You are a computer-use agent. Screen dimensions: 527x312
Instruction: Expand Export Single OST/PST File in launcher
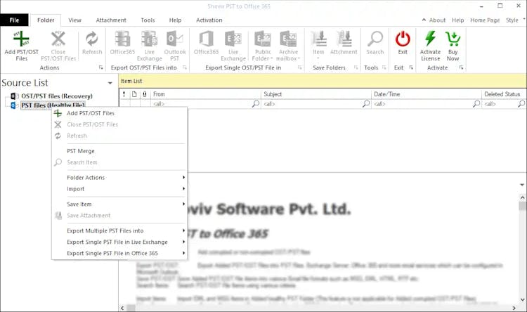pyautogui.click(x=300, y=67)
